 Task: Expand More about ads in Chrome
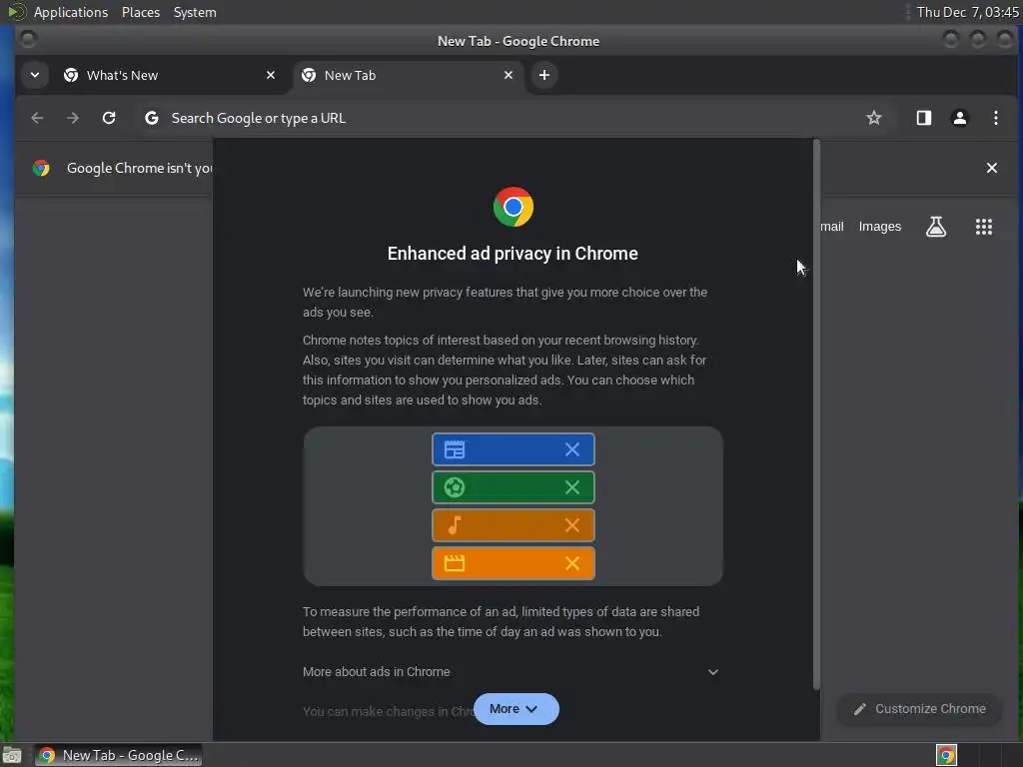511,672
